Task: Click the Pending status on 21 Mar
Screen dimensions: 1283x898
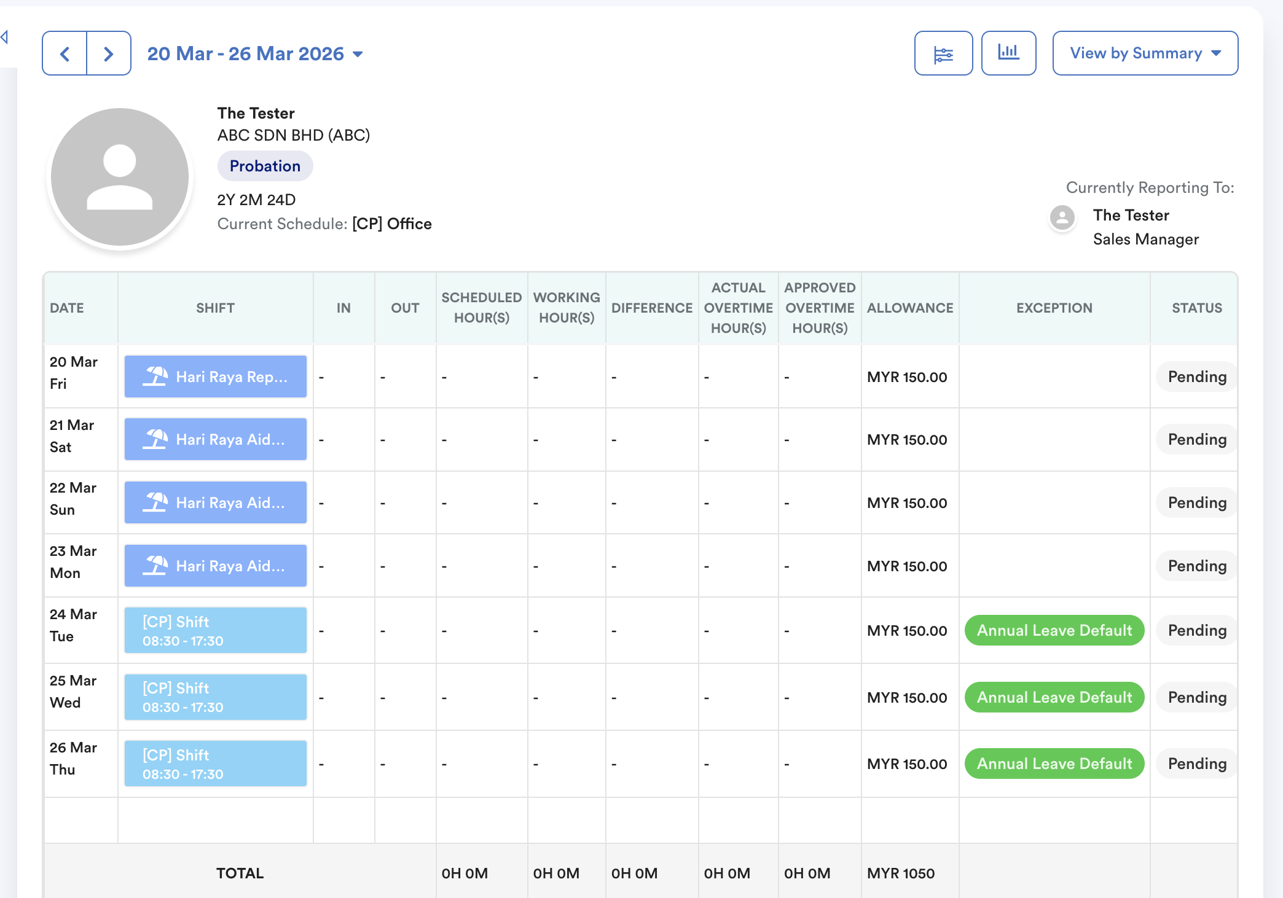Action: click(1196, 440)
